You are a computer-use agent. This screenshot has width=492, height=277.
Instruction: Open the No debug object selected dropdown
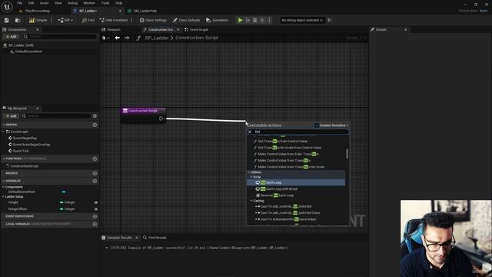[x=302, y=20]
